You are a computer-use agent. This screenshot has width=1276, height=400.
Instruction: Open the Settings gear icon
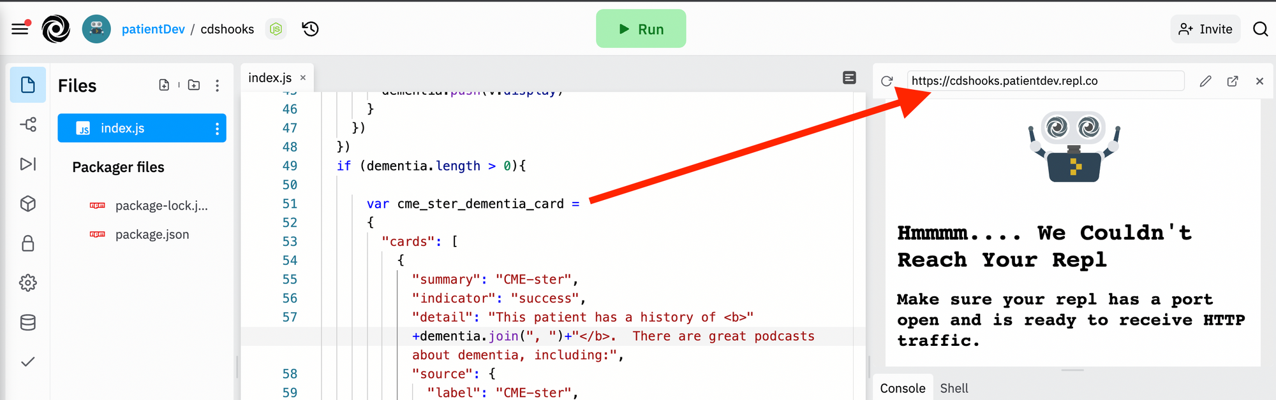[28, 283]
